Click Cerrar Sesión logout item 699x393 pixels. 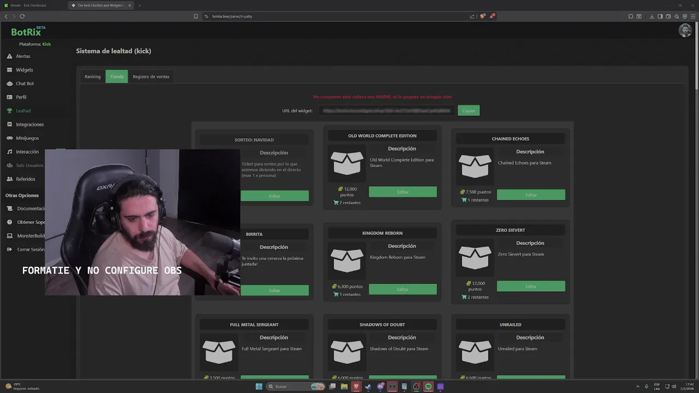tap(26, 249)
